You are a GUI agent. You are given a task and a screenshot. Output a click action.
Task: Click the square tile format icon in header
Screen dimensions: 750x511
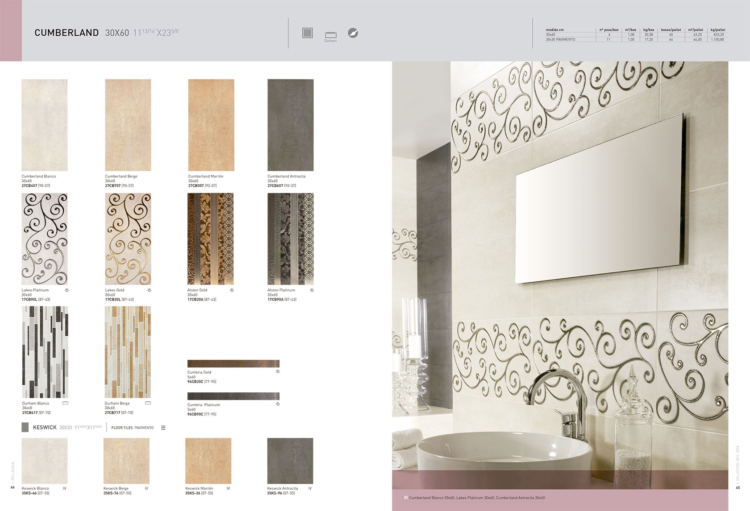point(307,33)
